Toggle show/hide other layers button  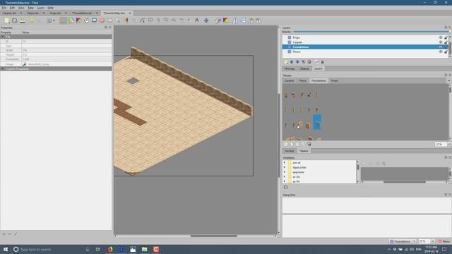(317, 62)
